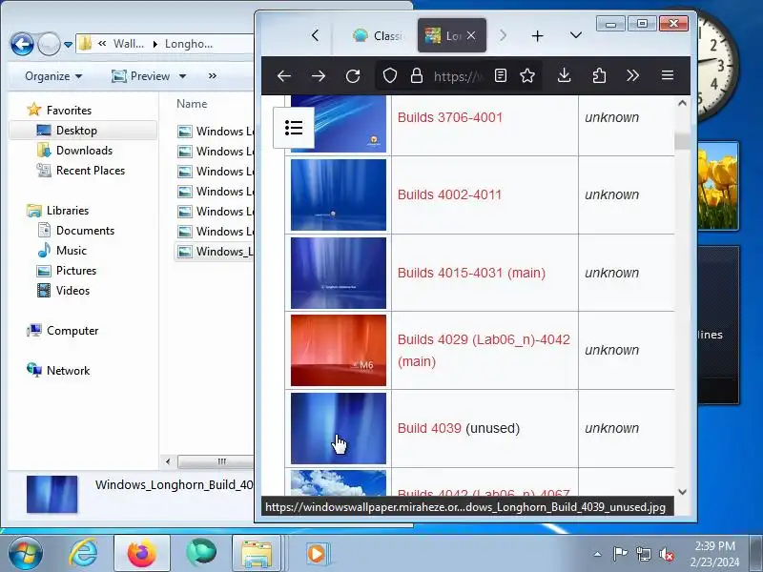Open the tracking protection shield icon

390,76
